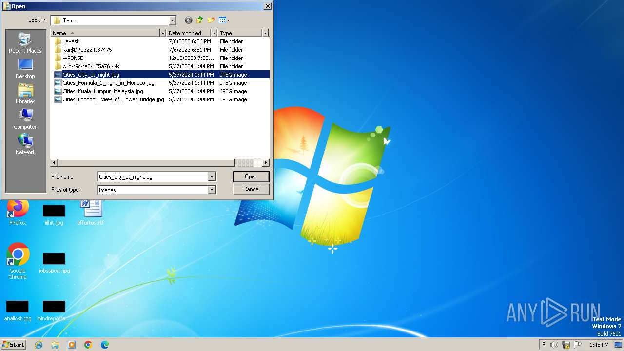Launch Chrome from taskbar
This screenshot has height=351, width=624.
coord(88,345)
